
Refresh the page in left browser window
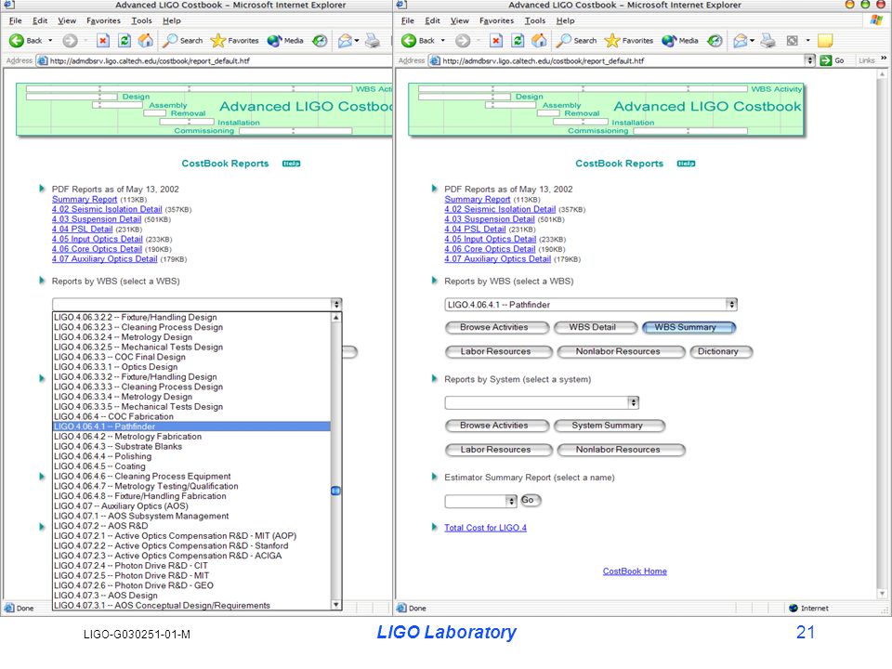124,40
